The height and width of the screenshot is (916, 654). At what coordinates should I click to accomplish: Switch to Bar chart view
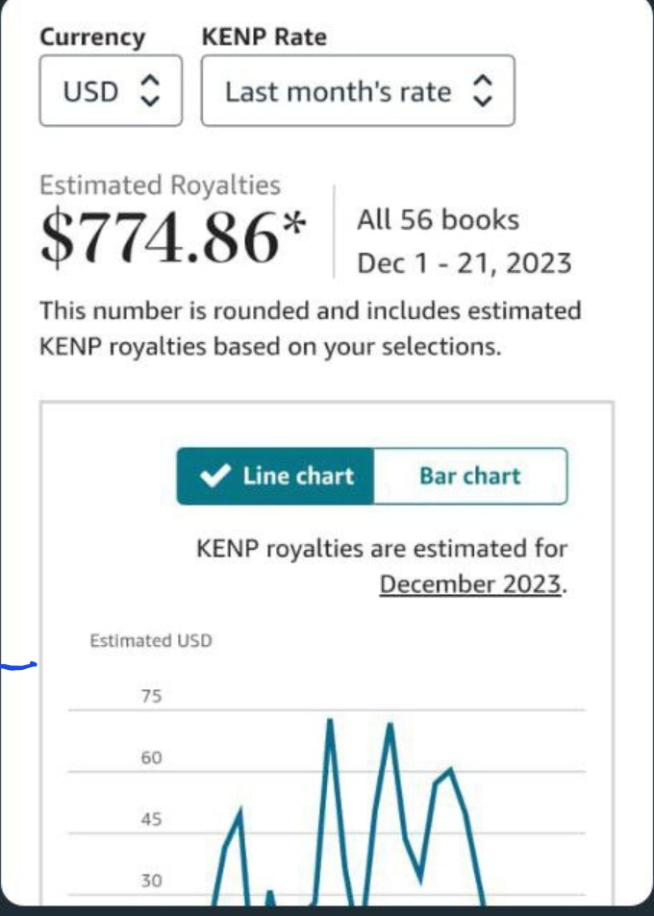pyautogui.click(x=470, y=476)
